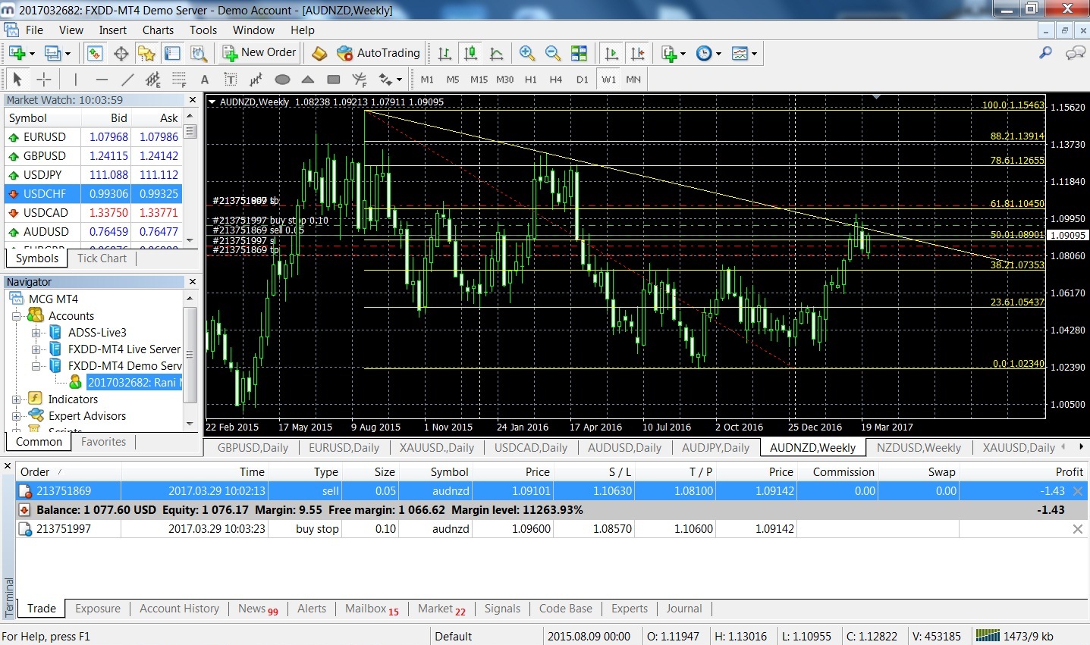Open the Templates dropdown arrow
The image size is (1090, 645).
[x=754, y=53]
